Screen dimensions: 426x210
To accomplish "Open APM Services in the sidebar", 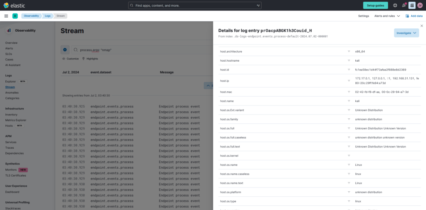I will tap(11, 142).
